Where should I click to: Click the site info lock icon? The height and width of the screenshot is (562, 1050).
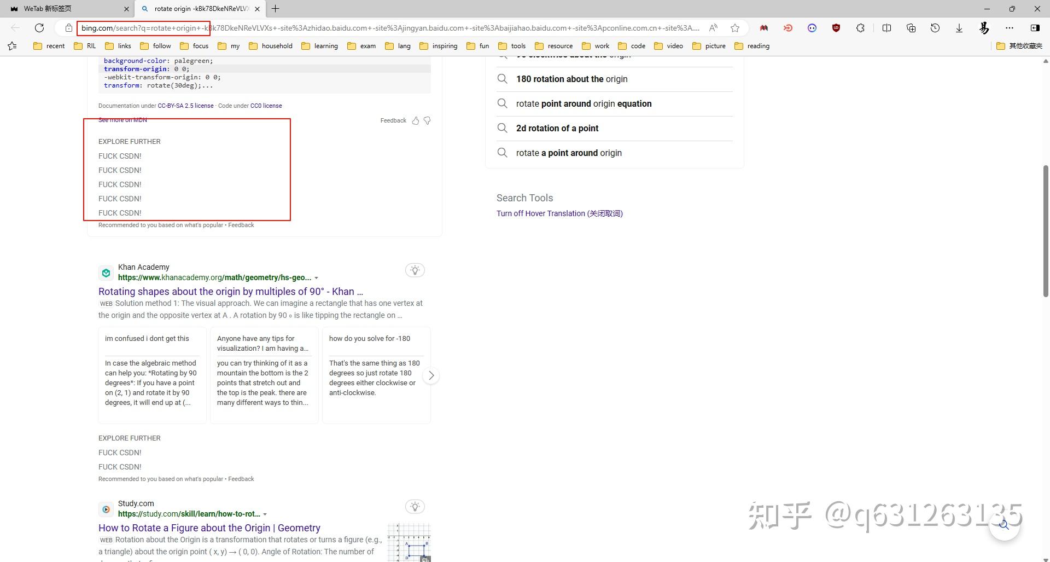[69, 28]
